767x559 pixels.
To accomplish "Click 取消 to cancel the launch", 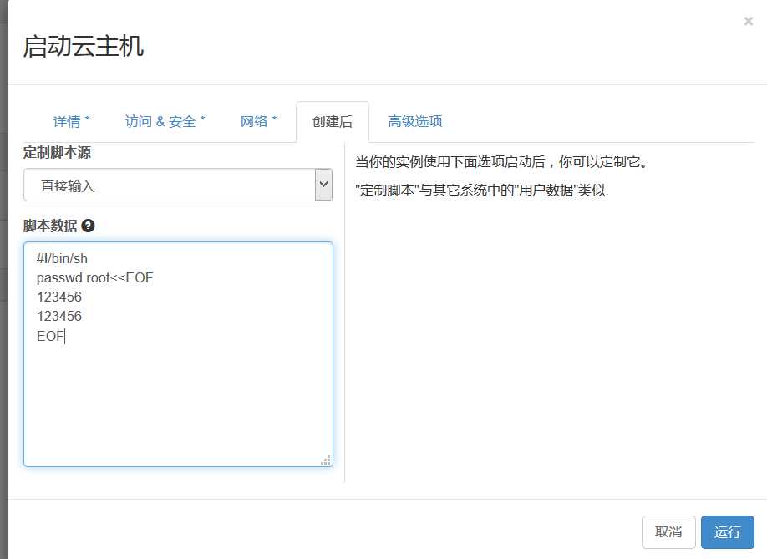I will point(668,532).
